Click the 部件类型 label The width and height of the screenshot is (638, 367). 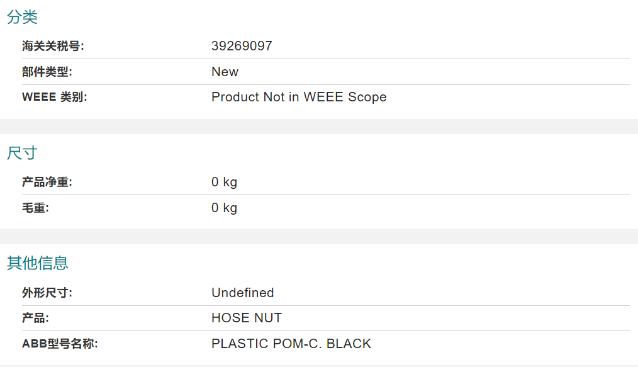[x=47, y=72]
